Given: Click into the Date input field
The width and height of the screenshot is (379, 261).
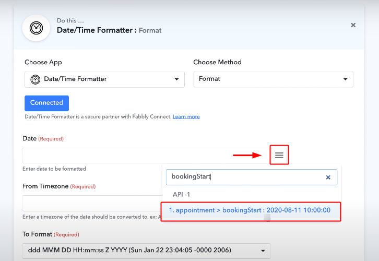Looking at the screenshot, I should click(146, 156).
